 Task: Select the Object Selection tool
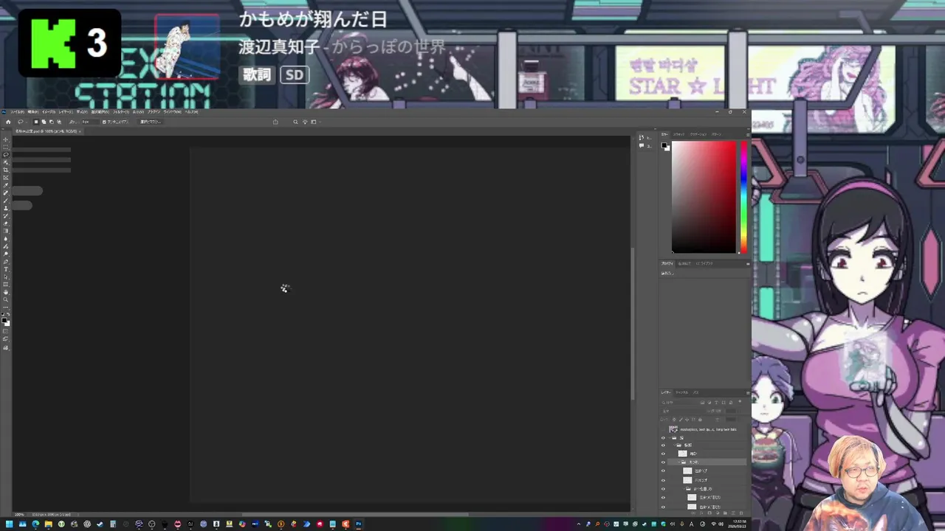point(6,162)
